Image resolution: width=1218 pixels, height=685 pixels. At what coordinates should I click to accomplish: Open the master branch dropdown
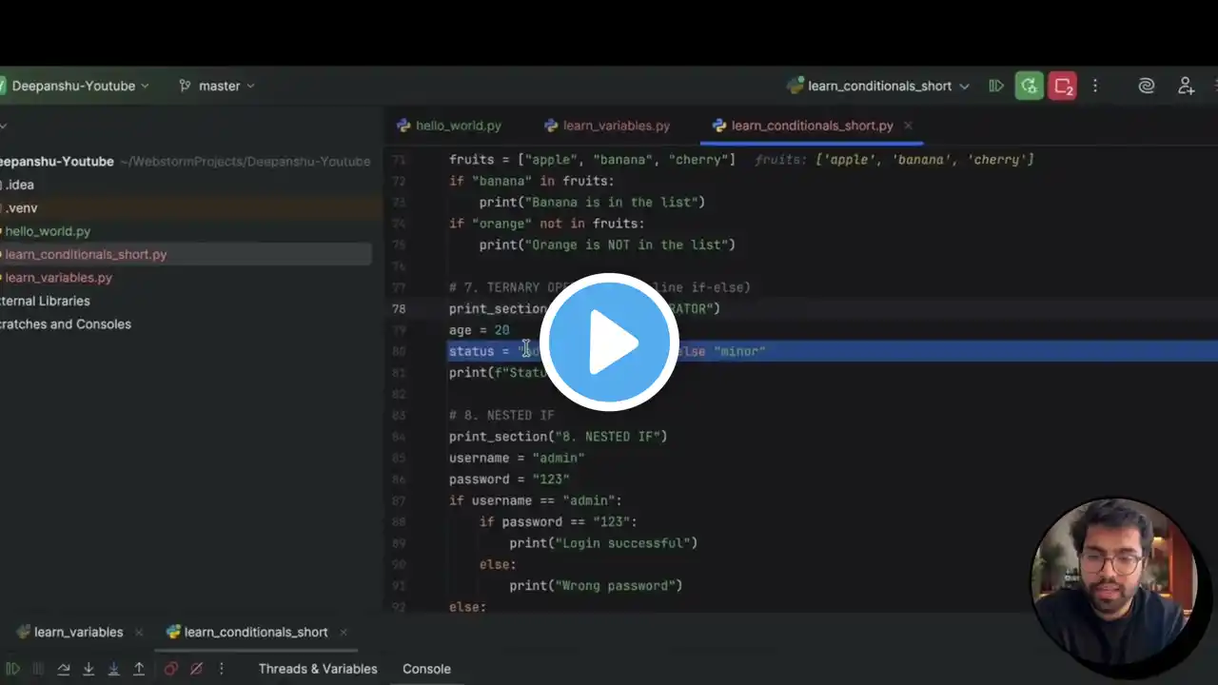tap(226, 86)
